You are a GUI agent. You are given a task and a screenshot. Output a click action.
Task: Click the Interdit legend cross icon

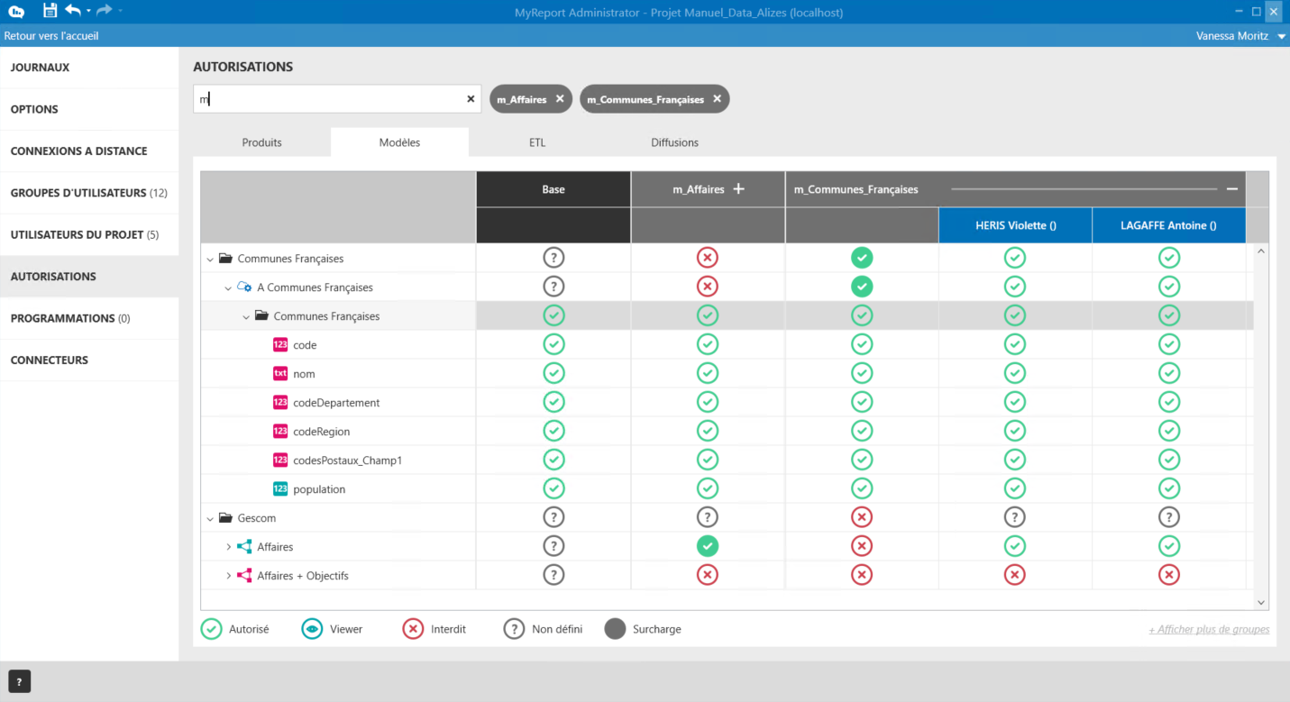[413, 629]
